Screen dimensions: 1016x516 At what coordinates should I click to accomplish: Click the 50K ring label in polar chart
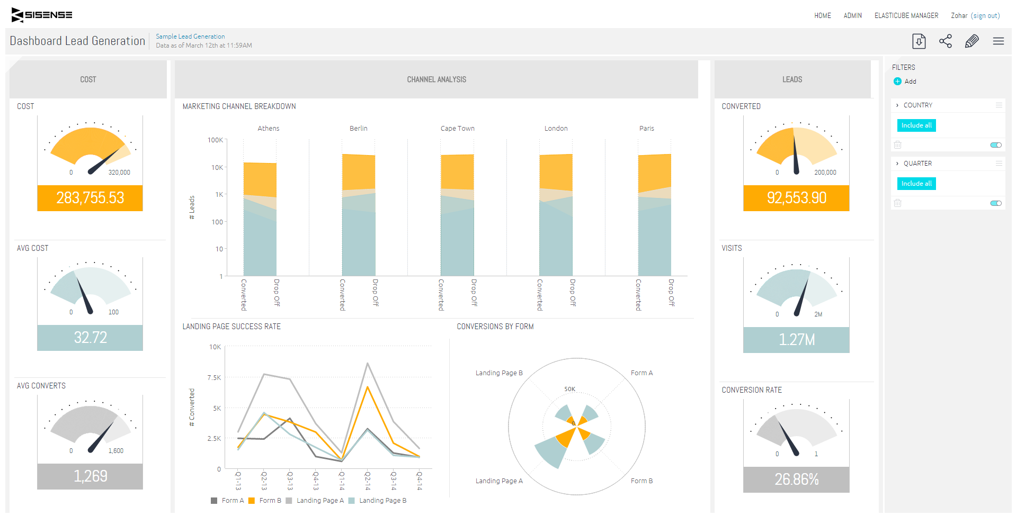[x=570, y=389]
